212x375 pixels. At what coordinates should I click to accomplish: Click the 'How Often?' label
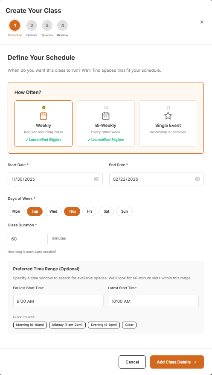coord(28,92)
